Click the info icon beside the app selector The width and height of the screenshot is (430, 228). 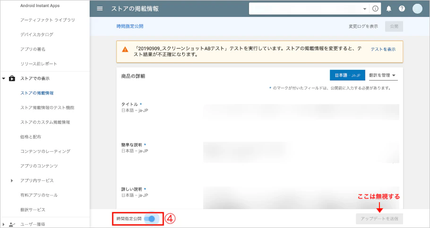point(375,9)
